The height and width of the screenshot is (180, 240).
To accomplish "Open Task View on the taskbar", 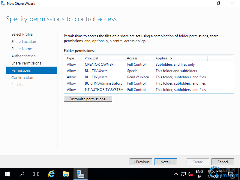I will click(36, 174).
